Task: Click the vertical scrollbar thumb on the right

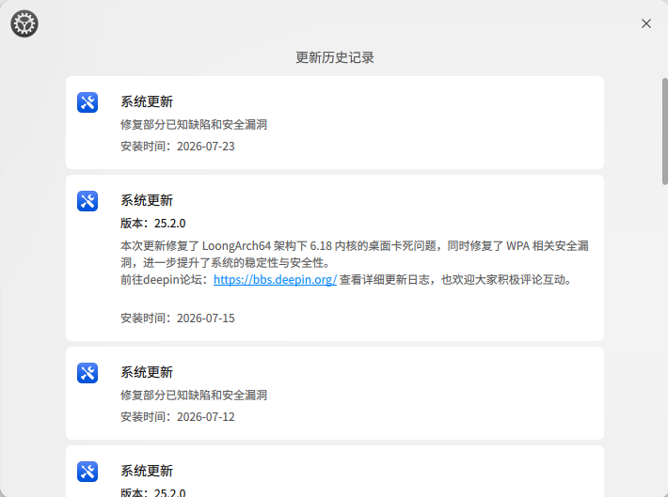Action: point(664,131)
